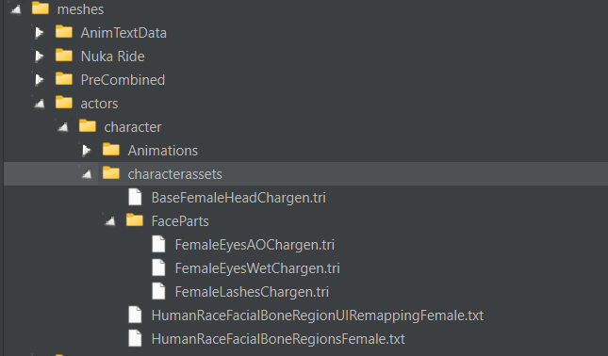
Task: Expand the AnimTextData folder arrow
Action: [40, 33]
